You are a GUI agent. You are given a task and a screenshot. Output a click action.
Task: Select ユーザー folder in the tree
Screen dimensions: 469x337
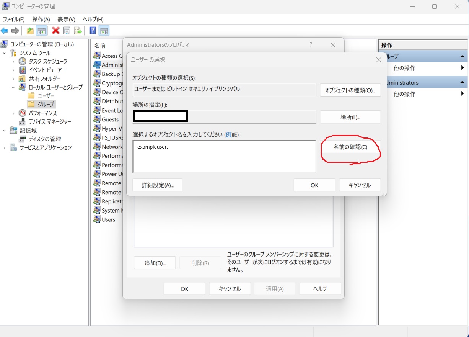click(x=46, y=96)
